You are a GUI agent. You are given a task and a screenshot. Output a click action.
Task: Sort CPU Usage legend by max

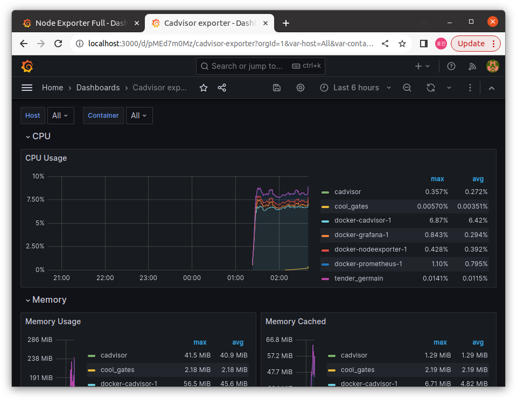[437, 179]
